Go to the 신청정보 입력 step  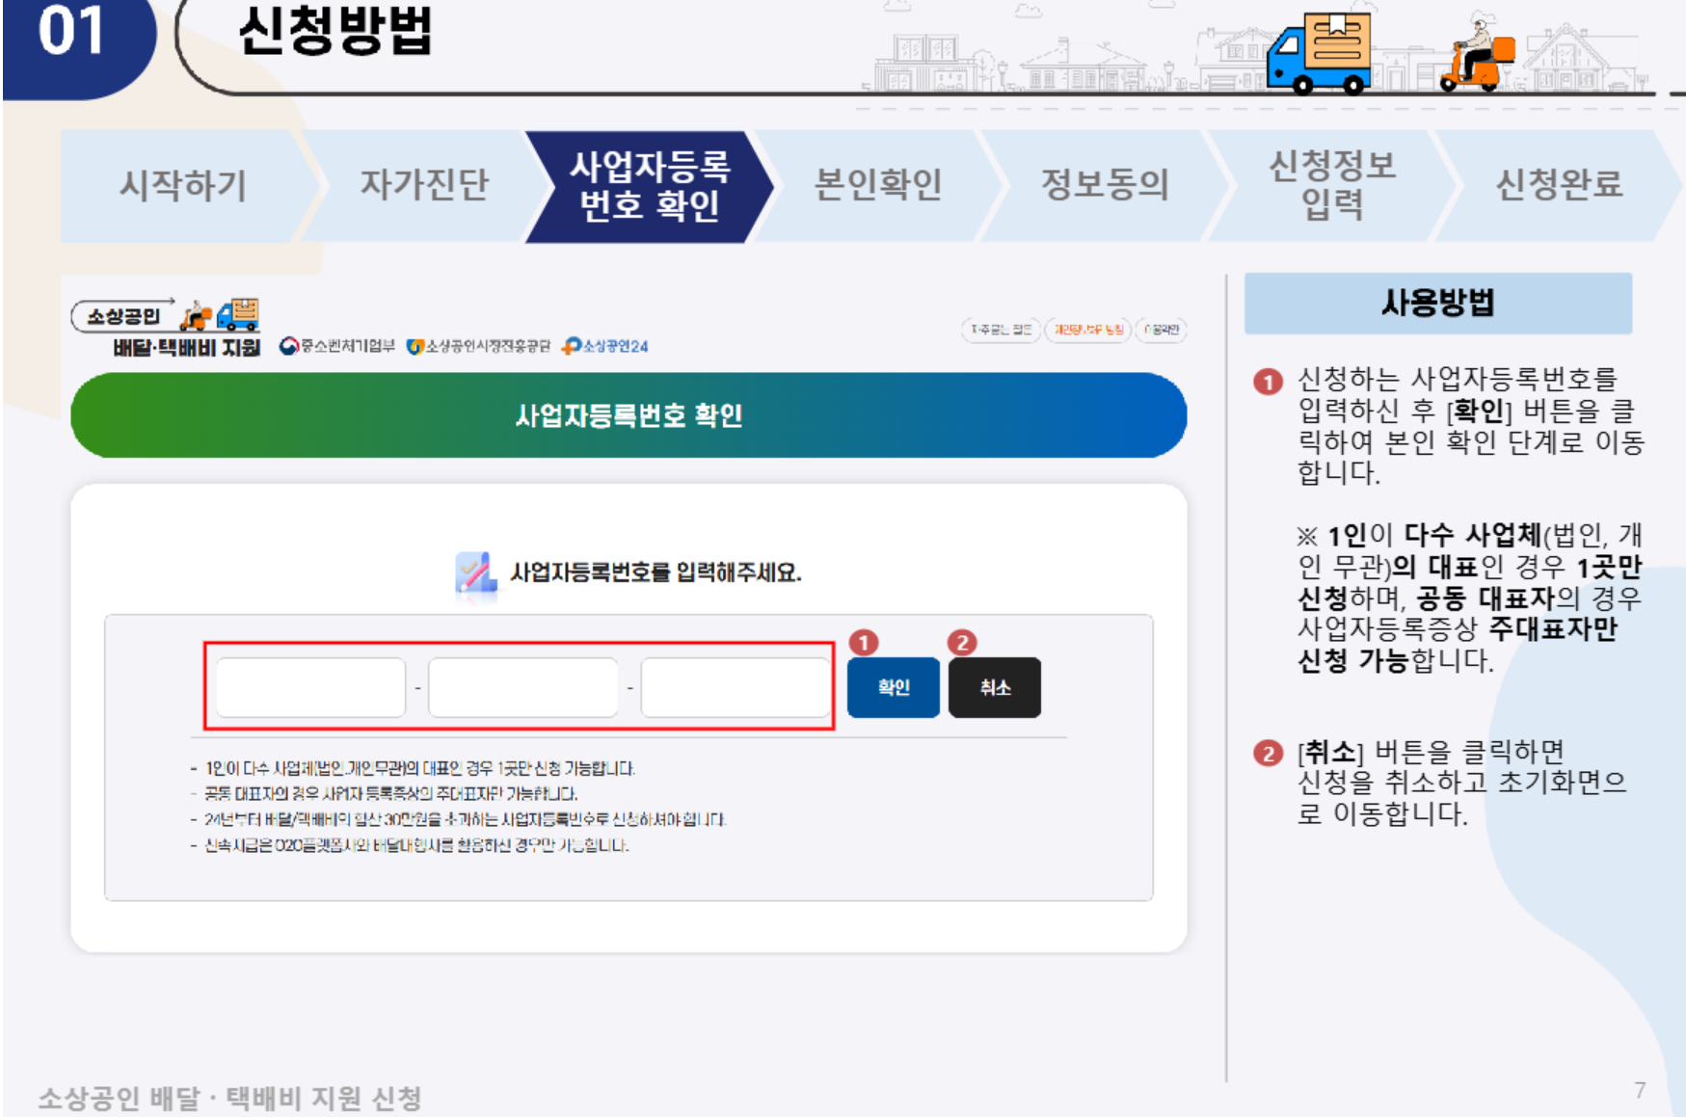[x=1332, y=185]
